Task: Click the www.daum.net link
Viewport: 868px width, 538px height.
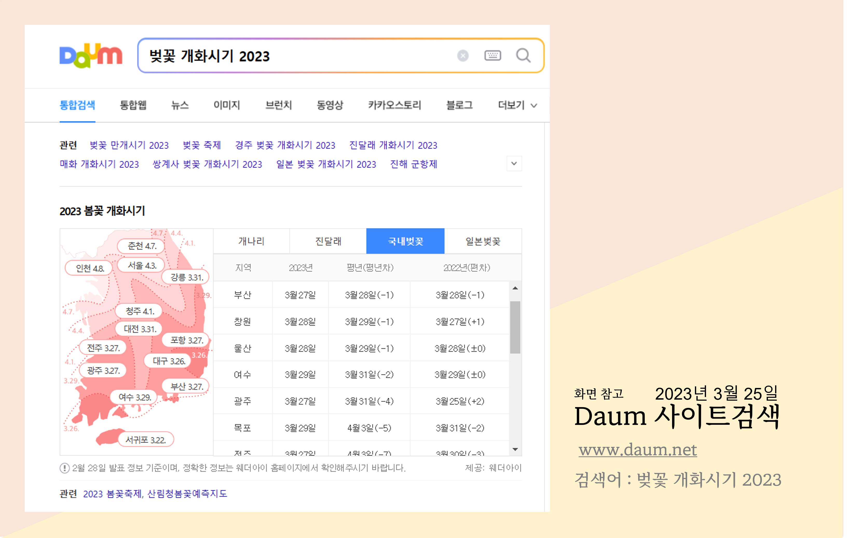Action: [637, 450]
